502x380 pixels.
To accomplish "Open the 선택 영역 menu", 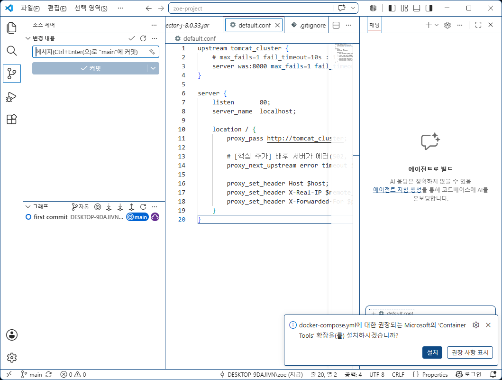I will (91, 8).
